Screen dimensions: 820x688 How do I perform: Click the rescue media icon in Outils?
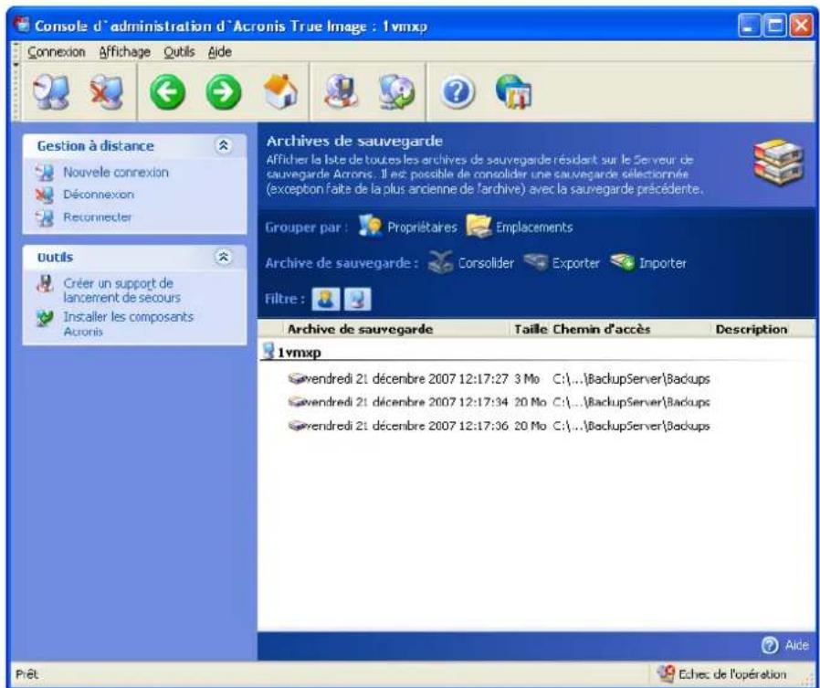45,284
